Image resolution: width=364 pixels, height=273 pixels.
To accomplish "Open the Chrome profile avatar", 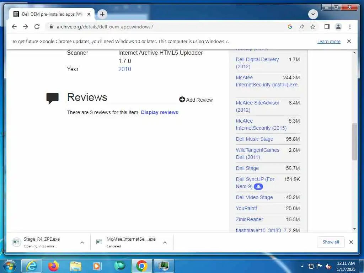I will (x=338, y=27).
